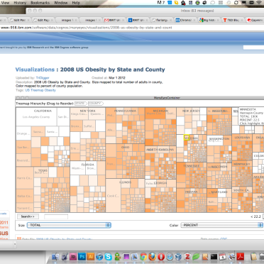This screenshot has width=264, height=264.
Task: Select the yellow highlighted Virginia cell
Action: pyautogui.click(x=187, y=138)
